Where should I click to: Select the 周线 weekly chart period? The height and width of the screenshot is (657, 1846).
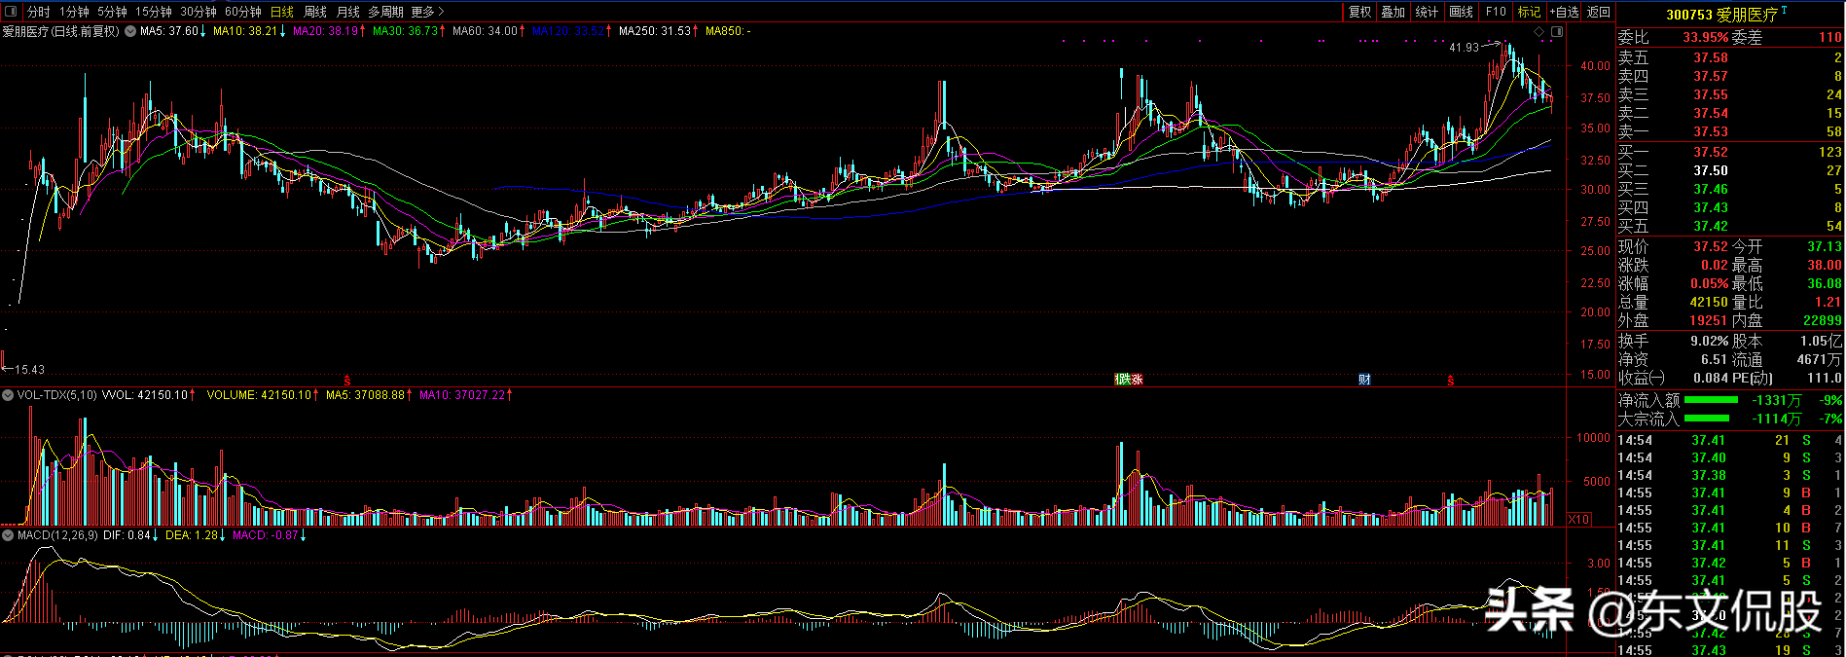(315, 12)
